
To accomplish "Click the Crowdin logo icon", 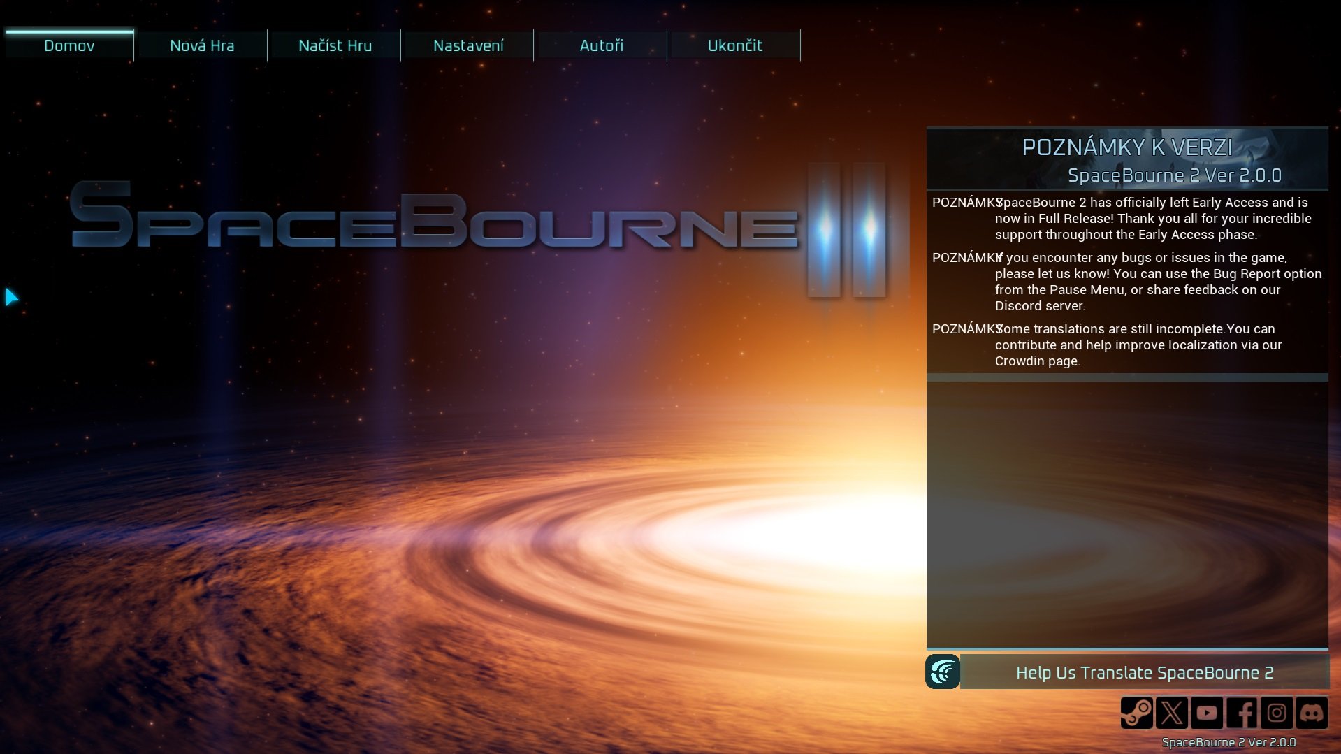I will click(943, 672).
